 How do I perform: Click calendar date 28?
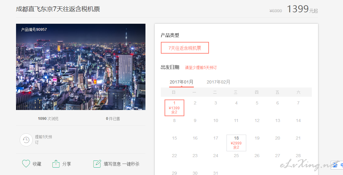click(298, 156)
